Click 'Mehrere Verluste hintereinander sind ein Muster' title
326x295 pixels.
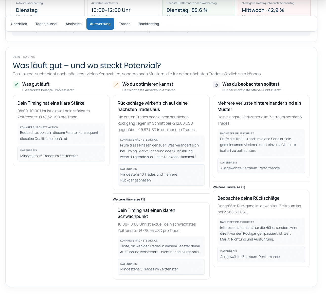pyautogui.click(x=259, y=106)
